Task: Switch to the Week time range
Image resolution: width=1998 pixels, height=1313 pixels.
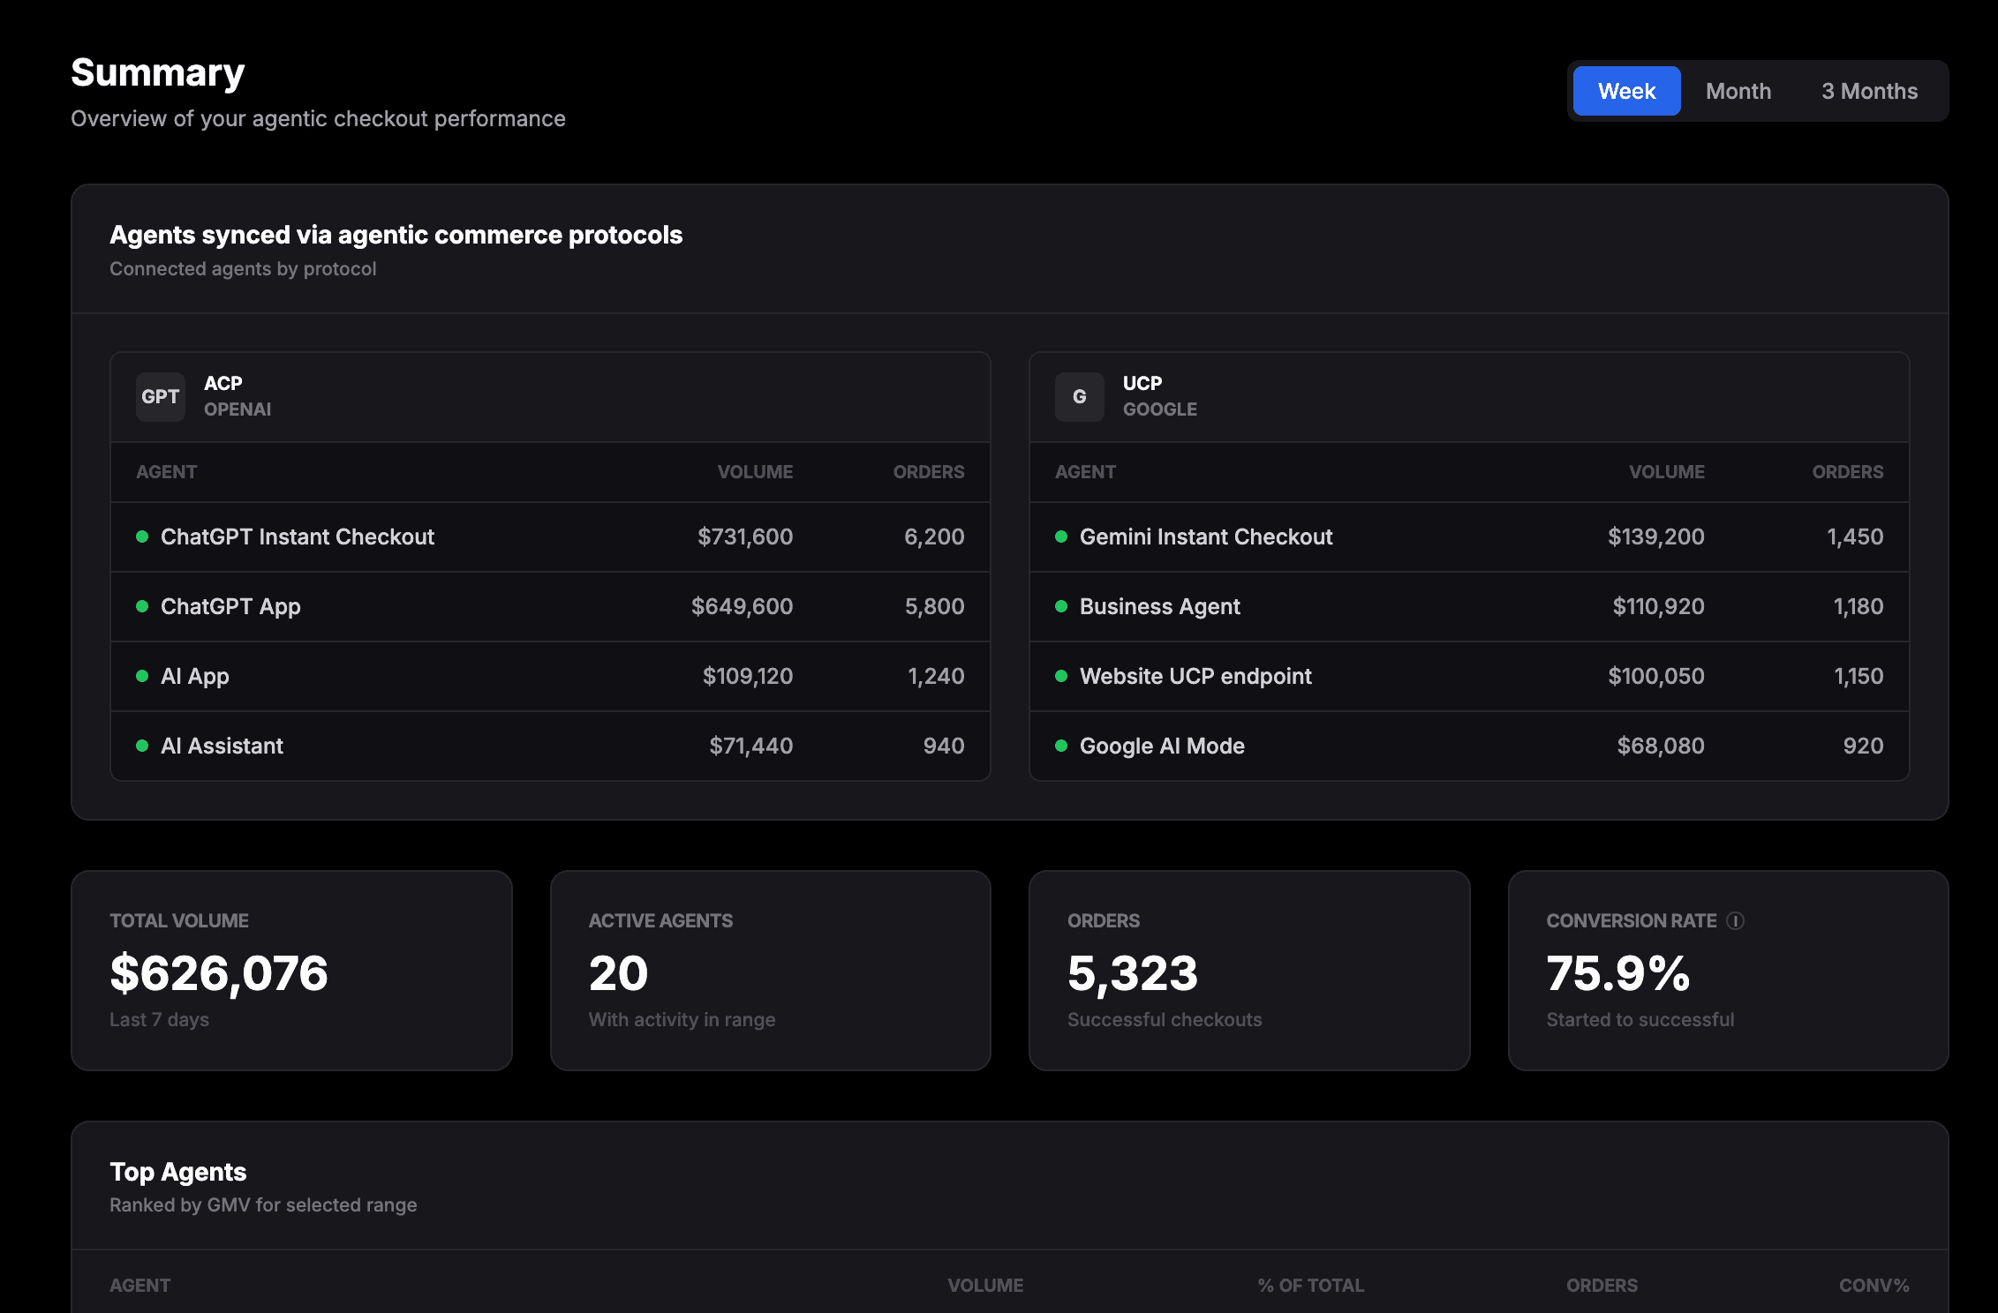Action: coord(1625,91)
